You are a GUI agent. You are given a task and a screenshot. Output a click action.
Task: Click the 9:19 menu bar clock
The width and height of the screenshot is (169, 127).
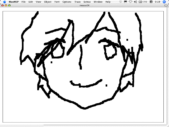pos(157,2)
